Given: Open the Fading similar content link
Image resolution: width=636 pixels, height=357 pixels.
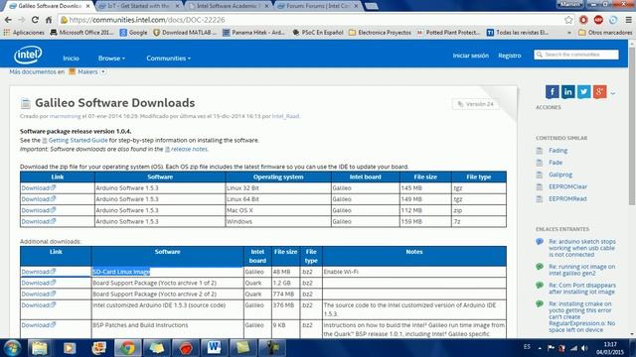Looking at the screenshot, I should pyautogui.click(x=557, y=150).
